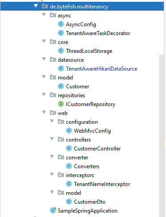166x217 pixels.
Task: Click the ICustomerRepository interface icon
Action: [x=61, y=104]
